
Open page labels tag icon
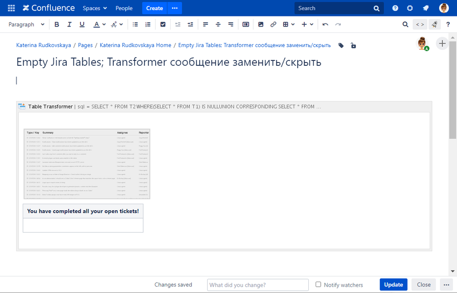[341, 45]
